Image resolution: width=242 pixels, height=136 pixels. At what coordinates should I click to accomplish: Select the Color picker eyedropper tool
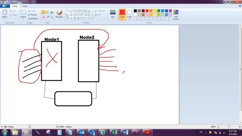click(x=47, y=17)
